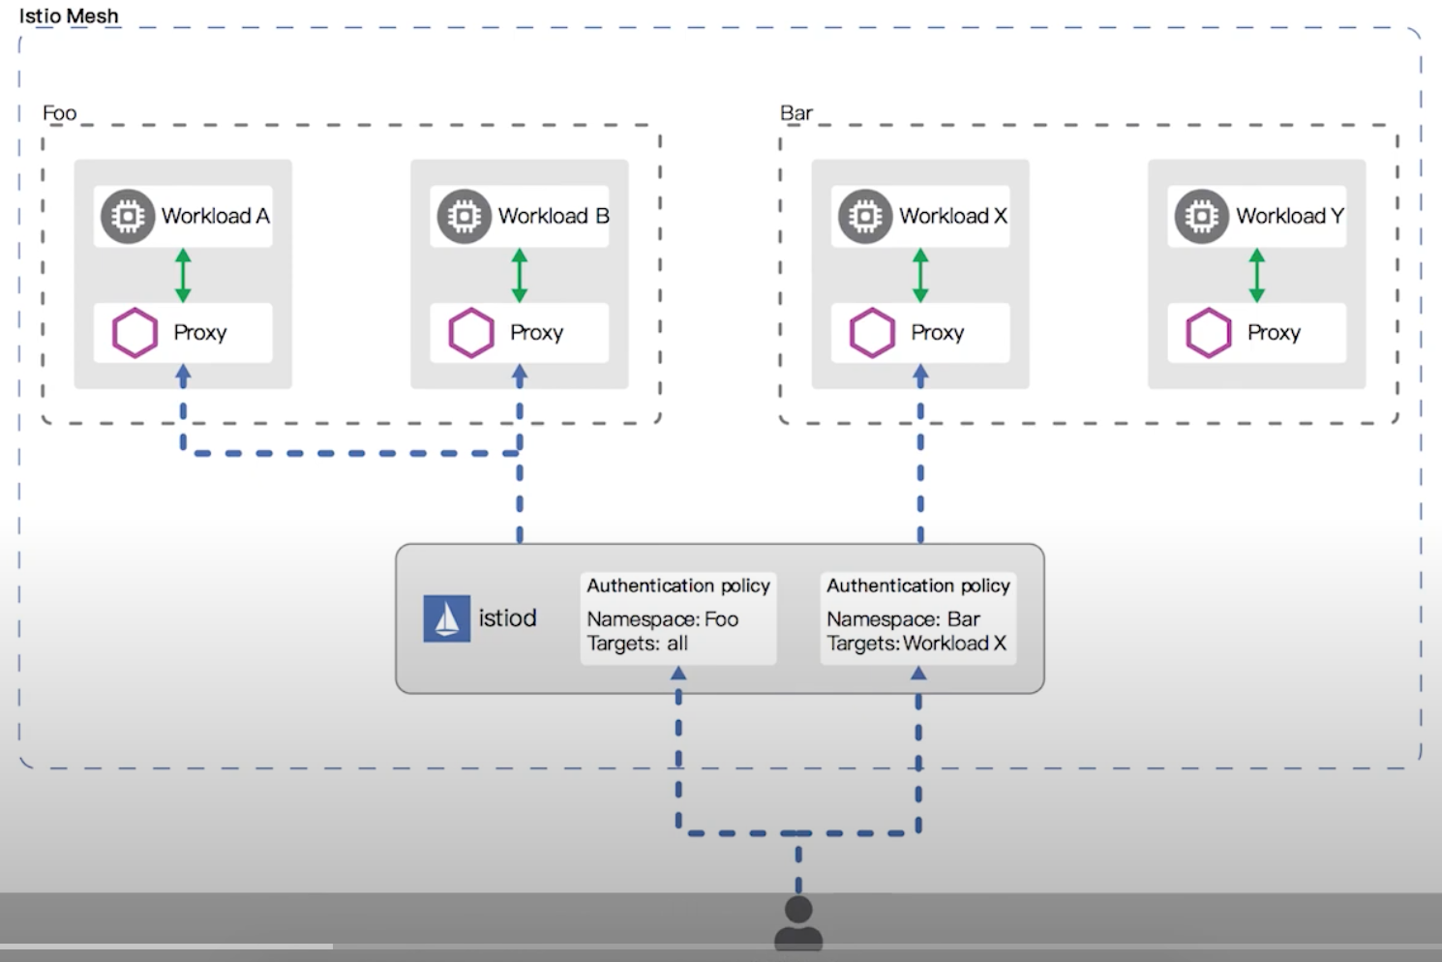Click the green arrow between Workload A and Proxy
1442x962 pixels.
point(183,275)
